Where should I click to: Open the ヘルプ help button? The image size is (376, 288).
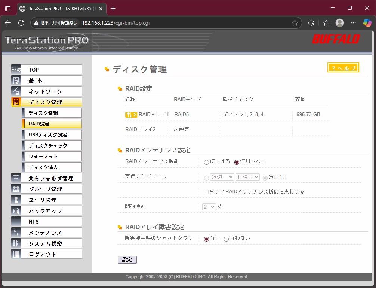(x=343, y=67)
